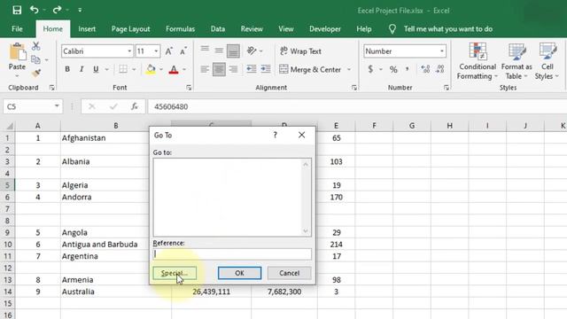Click the Paste clipboard icon
This screenshot has height=319, width=567.
coord(17,51)
